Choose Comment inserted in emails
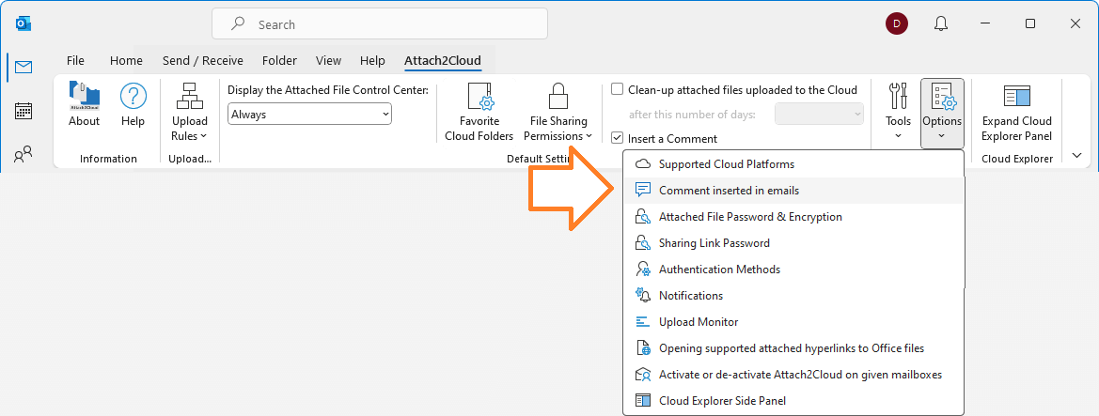 click(793, 191)
